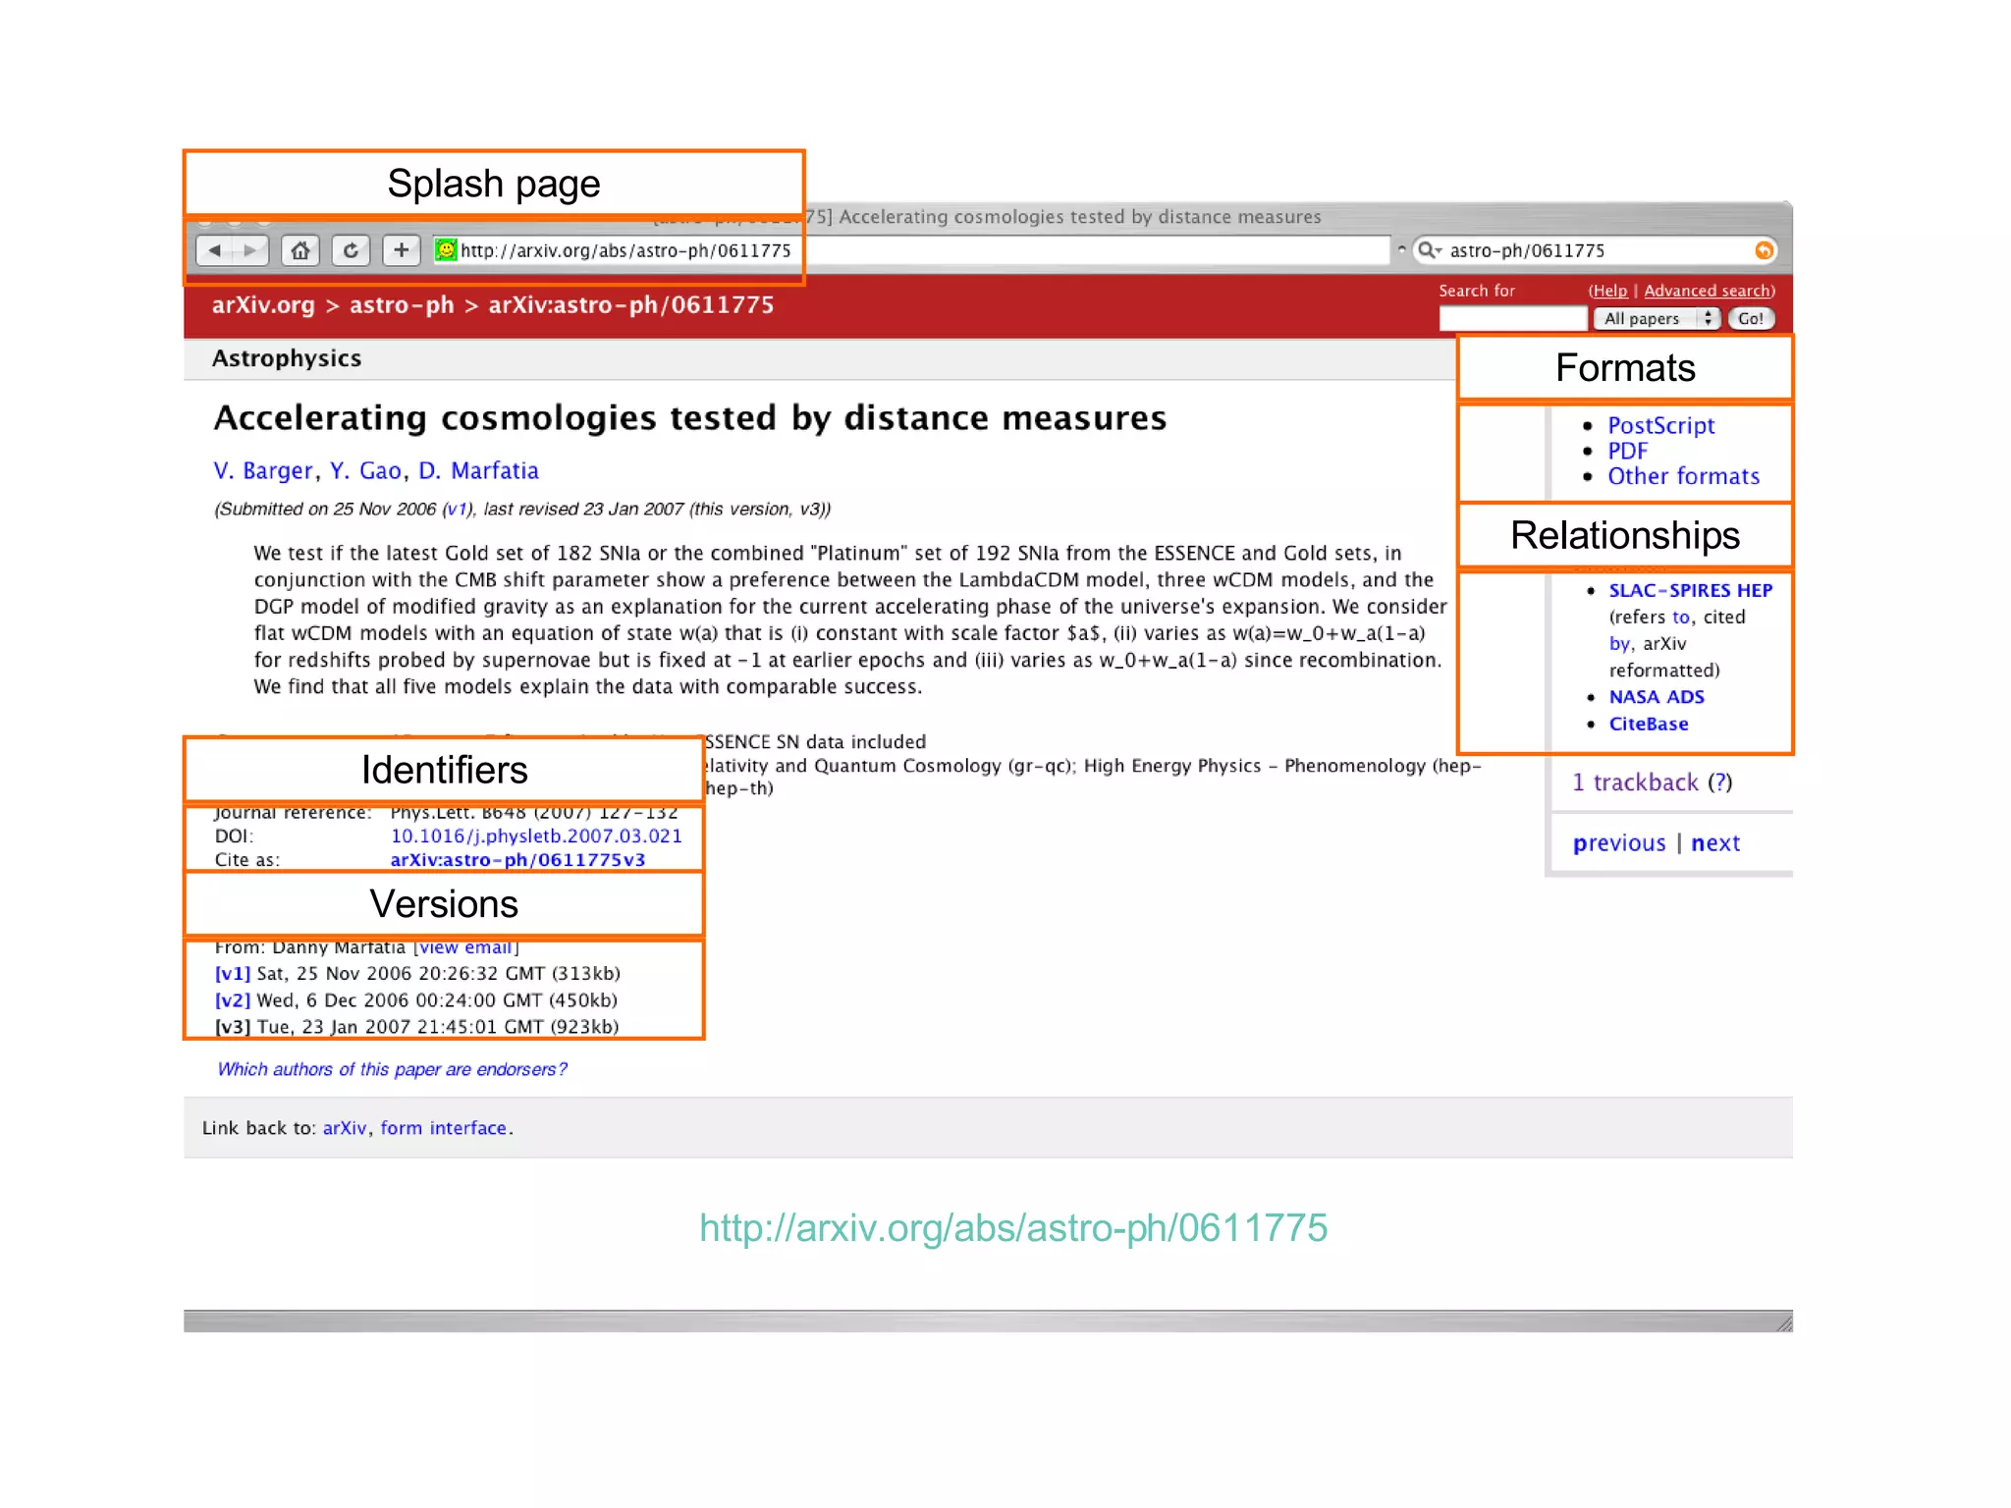The width and height of the screenshot is (2011, 1508).
Task: Open Other formats link
Action: tap(1683, 476)
